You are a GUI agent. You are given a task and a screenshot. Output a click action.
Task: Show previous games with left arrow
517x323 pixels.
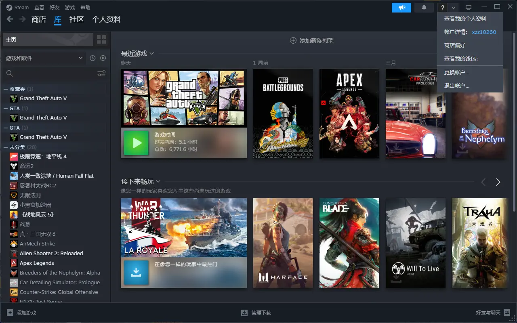coord(483,182)
